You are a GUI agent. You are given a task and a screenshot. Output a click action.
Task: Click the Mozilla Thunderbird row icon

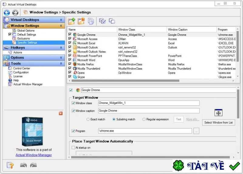[x=75, y=68]
